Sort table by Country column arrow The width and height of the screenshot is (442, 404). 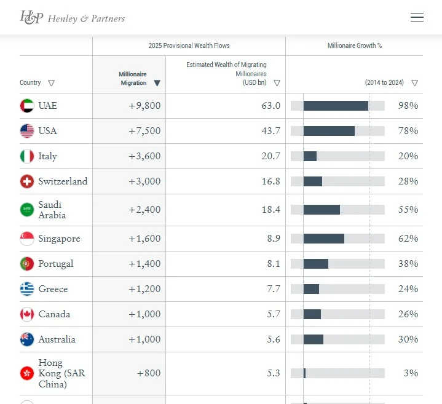pos(52,83)
